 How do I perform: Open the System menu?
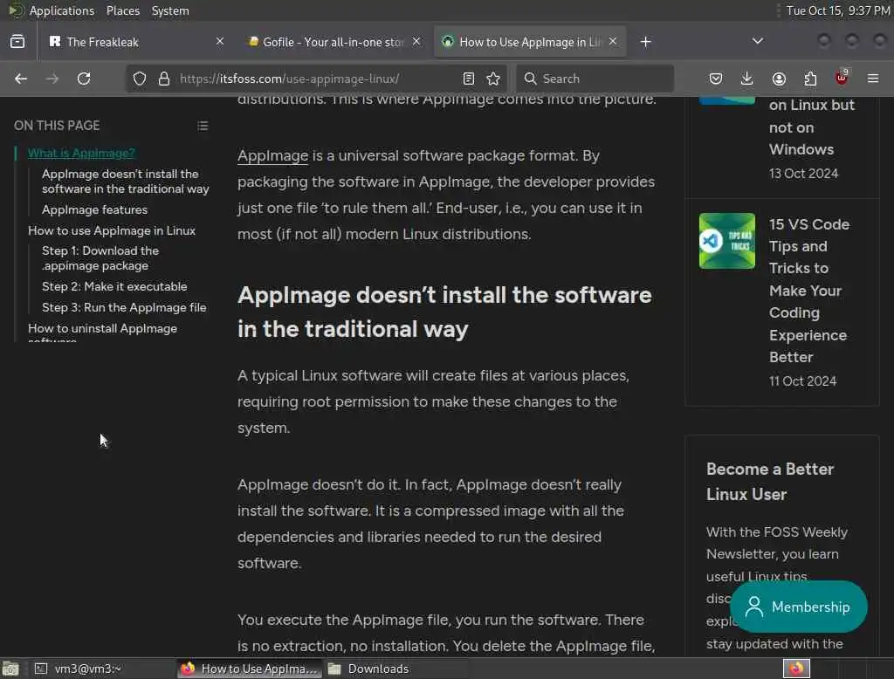(170, 10)
